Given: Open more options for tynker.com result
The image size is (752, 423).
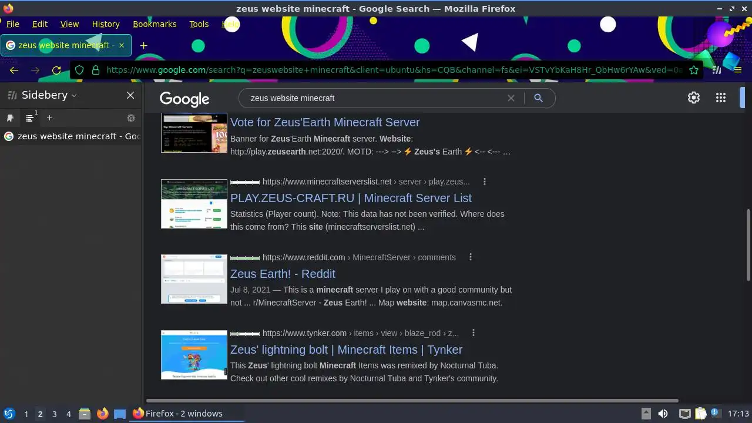Looking at the screenshot, I should pyautogui.click(x=474, y=333).
